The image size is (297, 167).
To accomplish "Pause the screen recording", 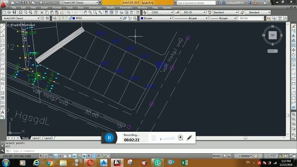I will [110, 137].
